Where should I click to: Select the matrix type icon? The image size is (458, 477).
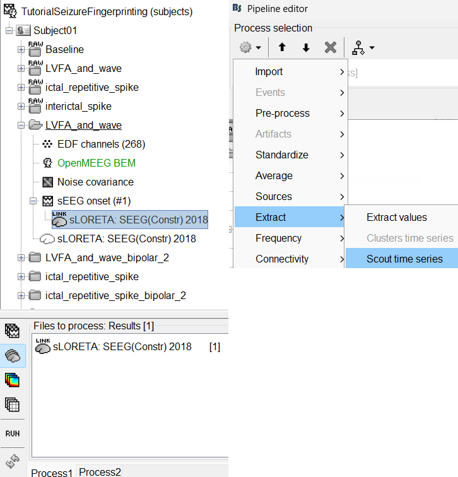pyautogui.click(x=12, y=404)
